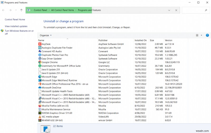Stop loading with address bar X button

[x=176, y=10]
